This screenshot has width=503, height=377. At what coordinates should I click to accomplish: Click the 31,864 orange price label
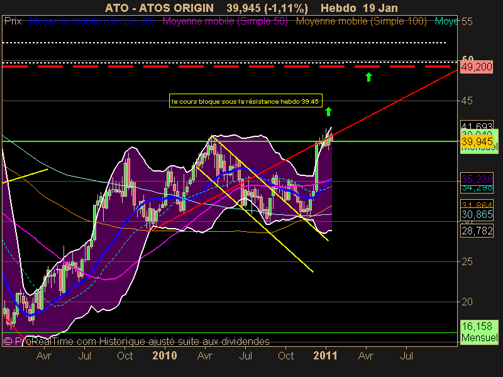tap(477, 204)
